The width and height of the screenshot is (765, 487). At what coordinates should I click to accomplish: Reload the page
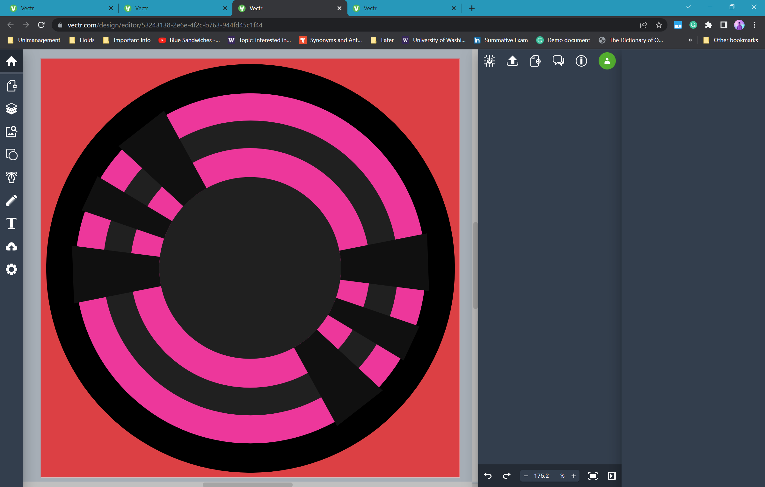[x=41, y=25]
